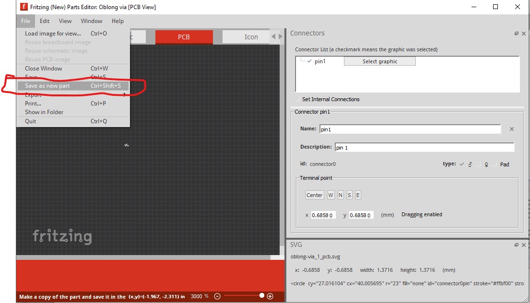The image size is (530, 303).
Task: Choose Load image for view from File menu
Action: point(73,34)
